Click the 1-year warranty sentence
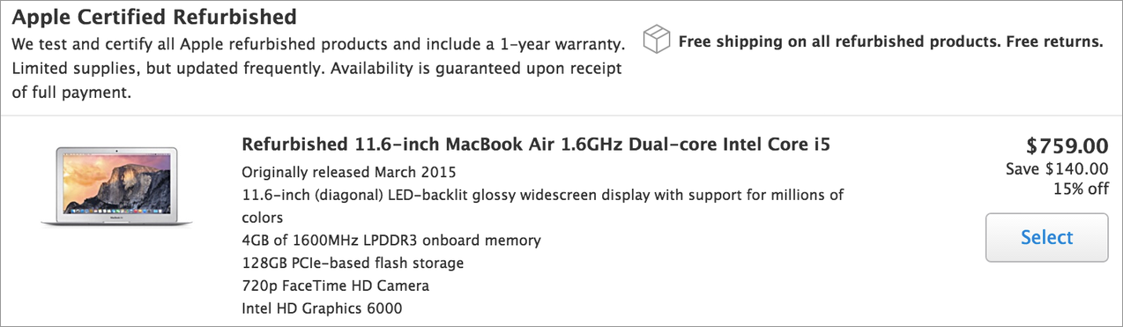The image size is (1123, 327). pos(318,43)
